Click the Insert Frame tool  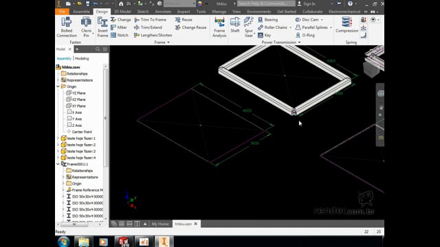pos(102,27)
